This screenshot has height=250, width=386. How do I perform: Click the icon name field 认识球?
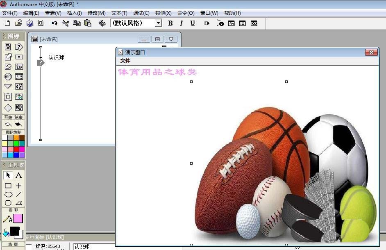coord(95,246)
